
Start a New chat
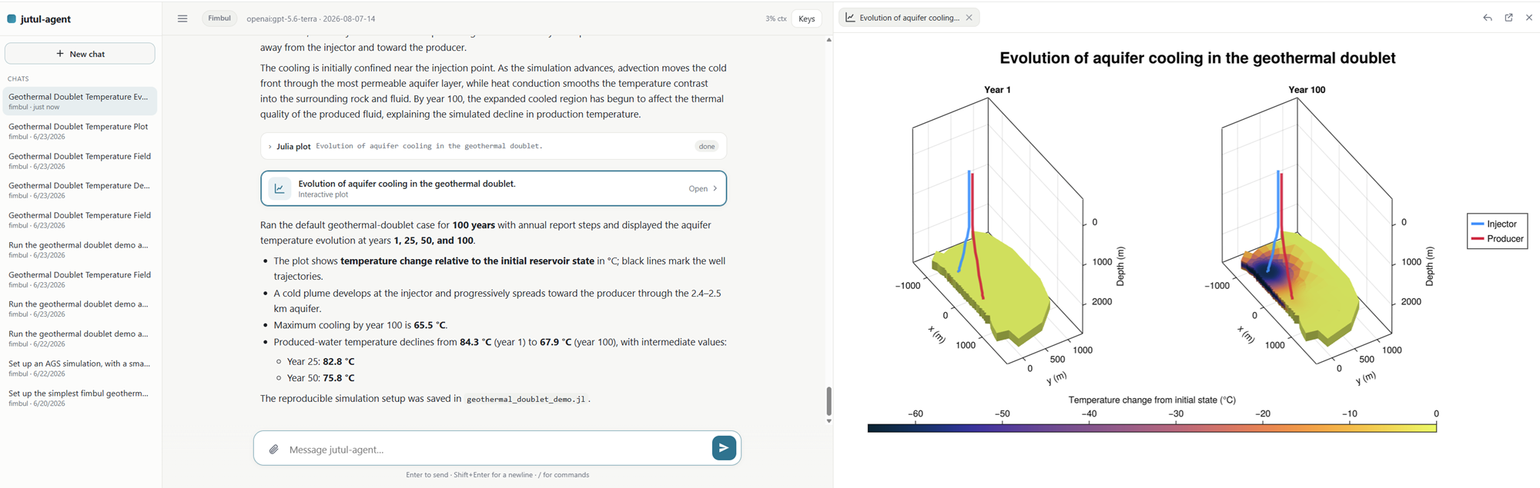tap(80, 54)
